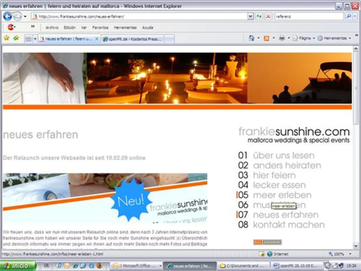The height and width of the screenshot is (271, 361).
Task: Open a new page with the Quick Tabs icon
Action: 28,38
